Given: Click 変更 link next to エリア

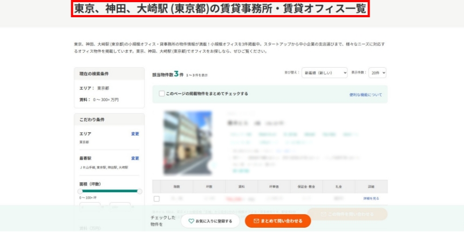Looking at the screenshot, I should (x=135, y=133).
